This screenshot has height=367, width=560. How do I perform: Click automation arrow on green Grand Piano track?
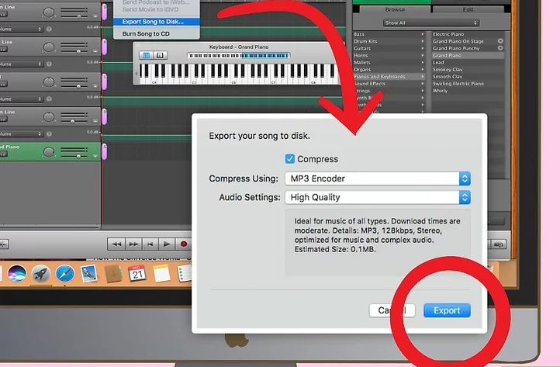(95, 156)
